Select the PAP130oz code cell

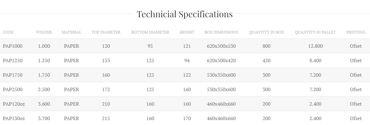[x=14, y=119]
